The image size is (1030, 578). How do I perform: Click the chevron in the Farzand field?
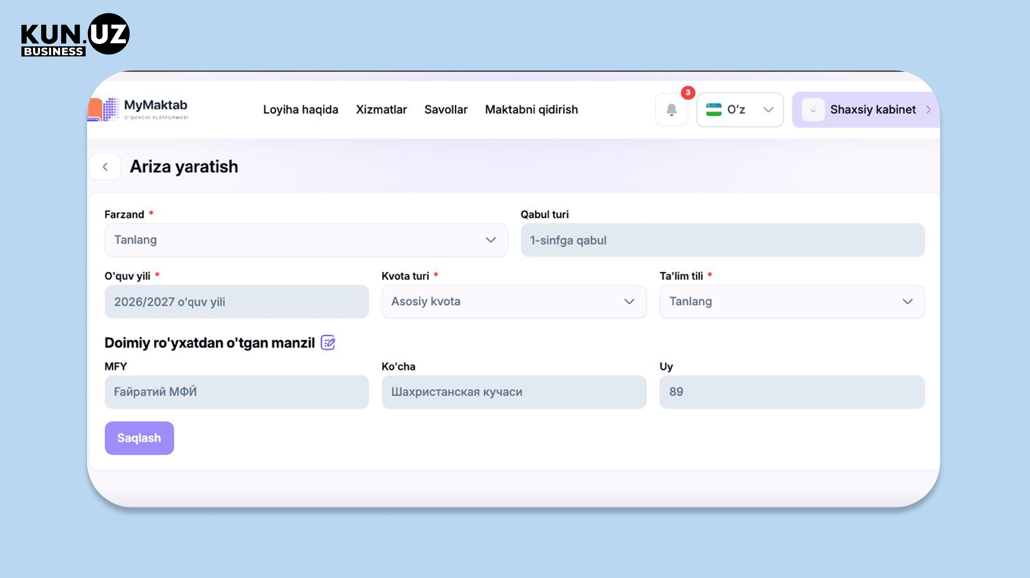pos(490,240)
